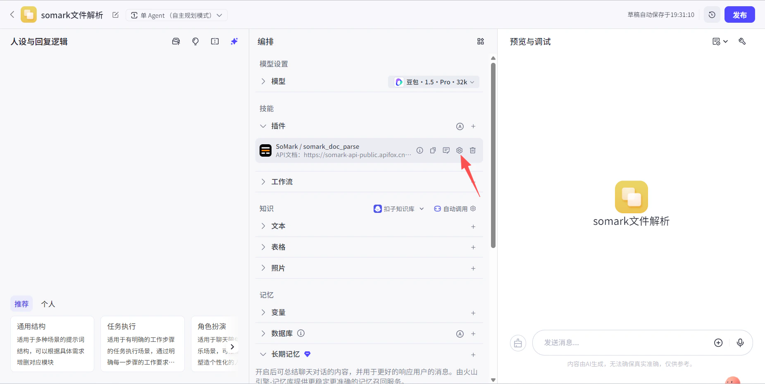Duplicate the somark_doc_parse plugin
This screenshot has height=384, width=765.
(433, 150)
